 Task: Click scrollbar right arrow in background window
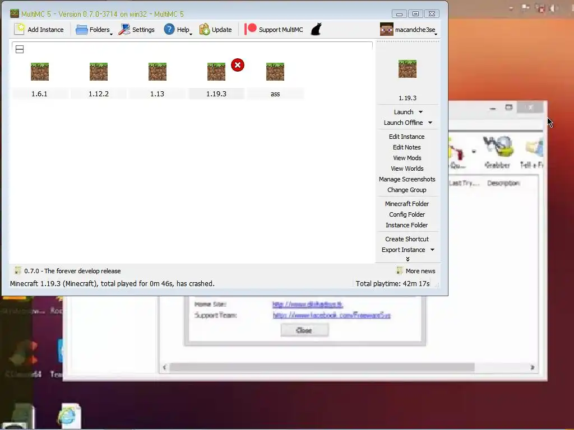533,367
